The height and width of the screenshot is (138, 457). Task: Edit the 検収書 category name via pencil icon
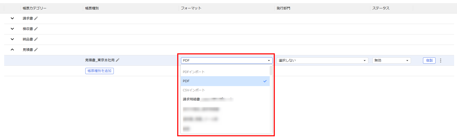[36, 29]
